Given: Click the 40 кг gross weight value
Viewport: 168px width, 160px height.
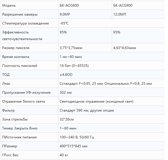Looking at the screenshot, I should (x=64, y=155).
